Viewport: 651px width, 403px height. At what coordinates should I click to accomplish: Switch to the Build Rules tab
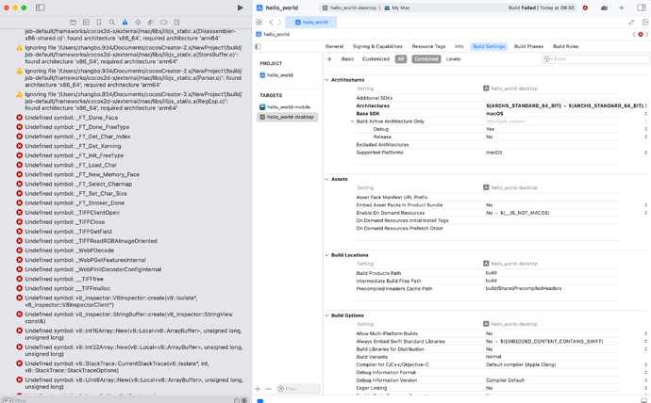click(x=565, y=46)
